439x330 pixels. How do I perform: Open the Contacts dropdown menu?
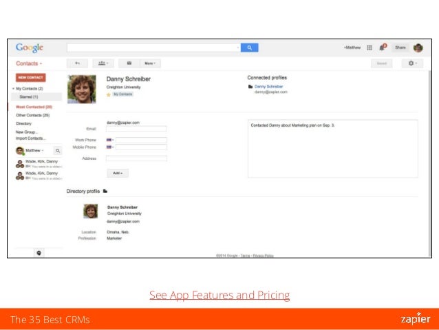click(29, 63)
